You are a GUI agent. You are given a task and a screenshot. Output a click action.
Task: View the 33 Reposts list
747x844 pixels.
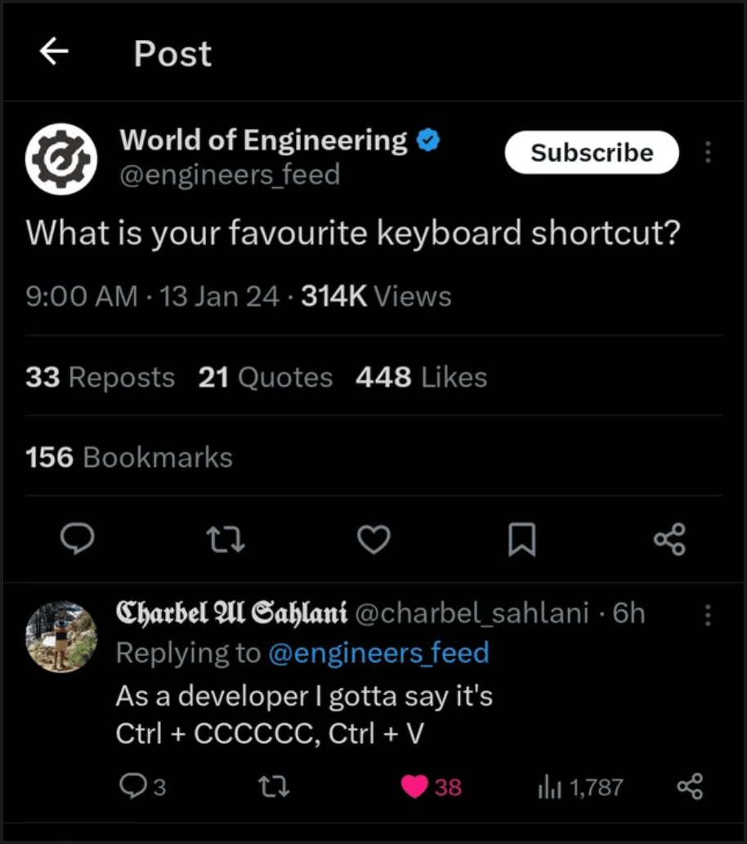click(x=100, y=377)
